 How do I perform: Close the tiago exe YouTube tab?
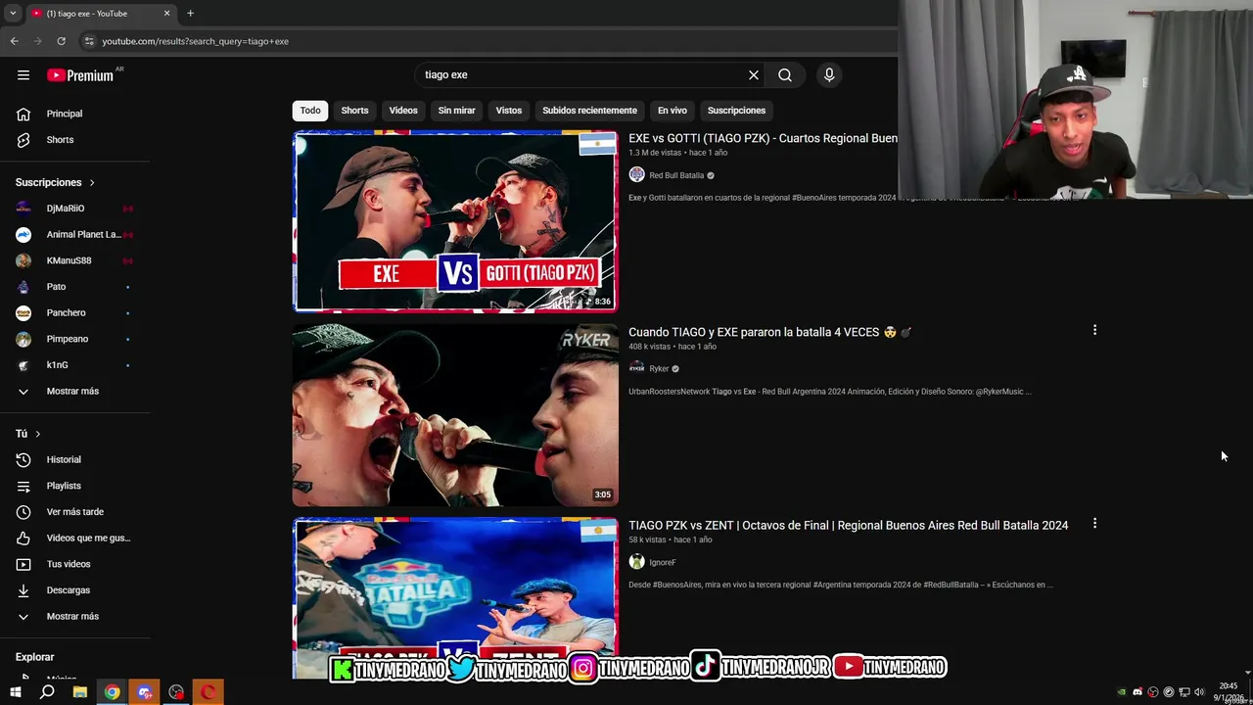tap(166, 14)
